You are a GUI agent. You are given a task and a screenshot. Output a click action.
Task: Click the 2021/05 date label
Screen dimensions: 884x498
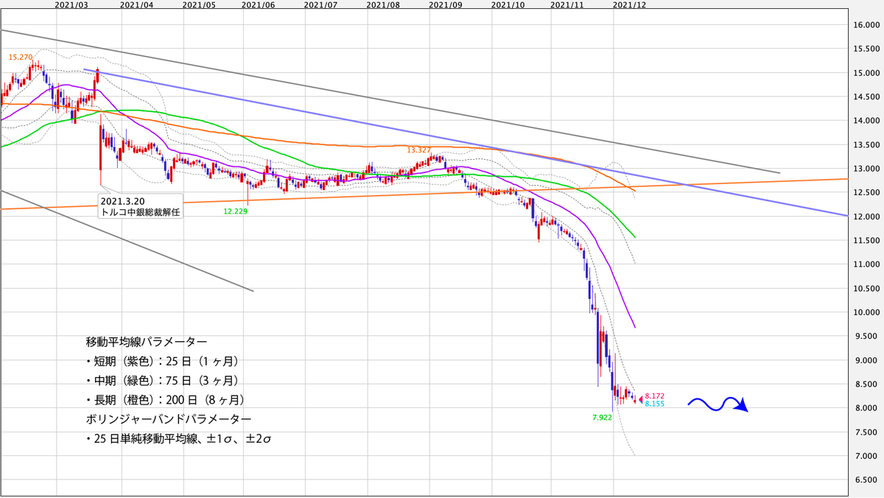pyautogui.click(x=198, y=4)
